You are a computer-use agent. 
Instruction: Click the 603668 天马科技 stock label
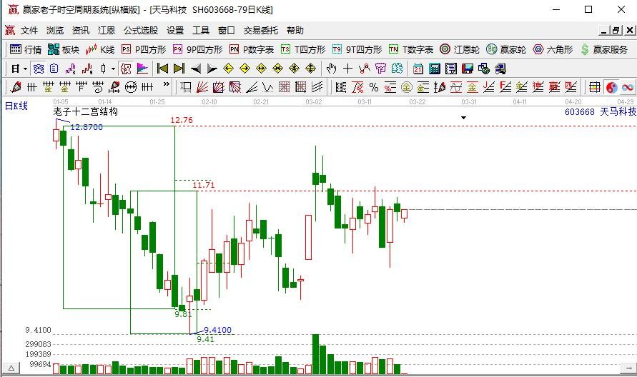point(601,111)
